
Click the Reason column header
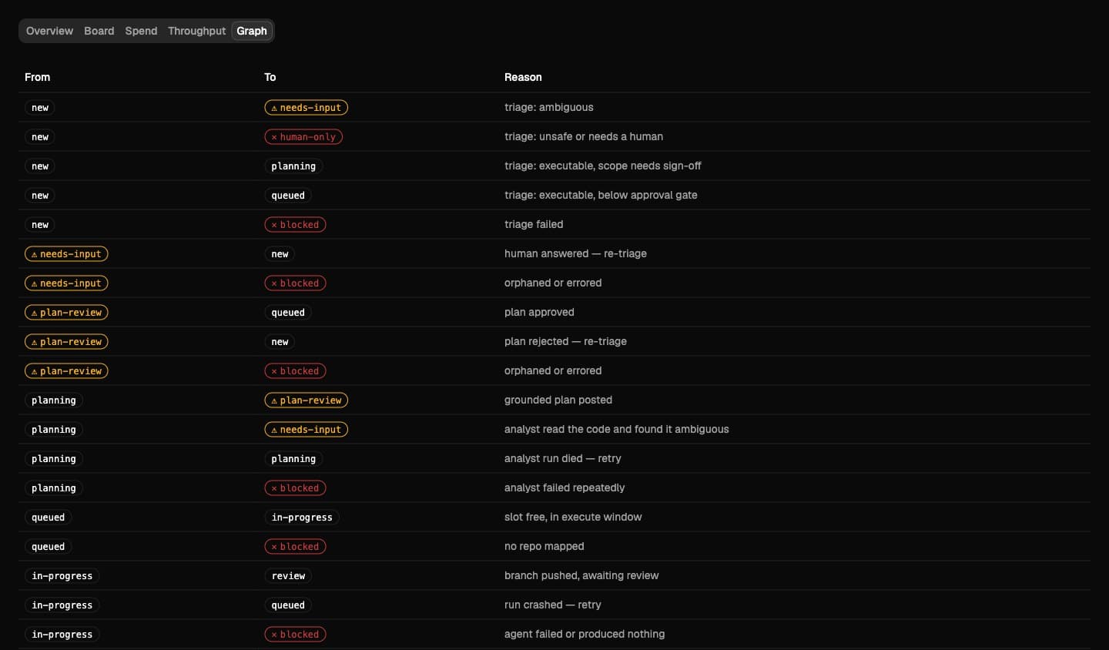523,77
